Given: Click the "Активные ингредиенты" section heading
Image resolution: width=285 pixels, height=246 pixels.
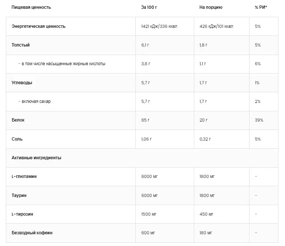Looking at the screenshot, I should 37,158.
